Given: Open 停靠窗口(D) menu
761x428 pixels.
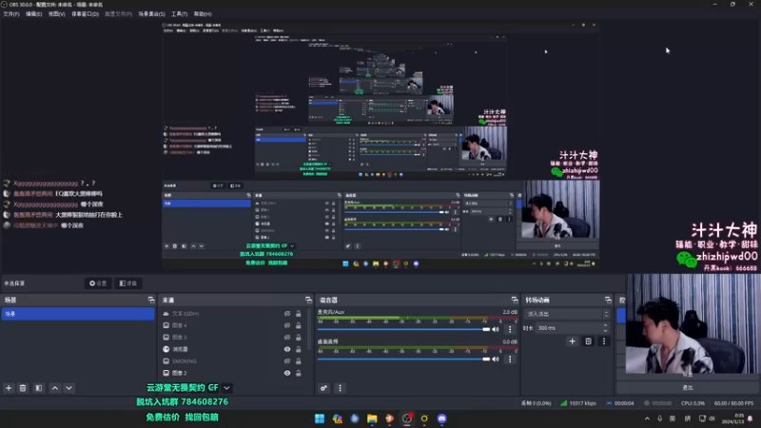Looking at the screenshot, I should 85,14.
